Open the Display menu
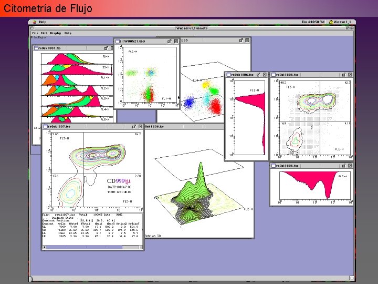Screen dimensions: 378x284 56,33
